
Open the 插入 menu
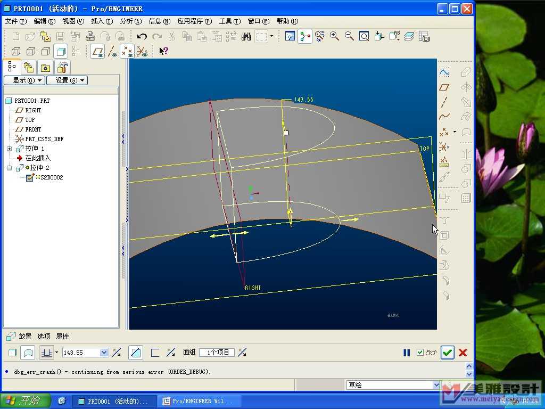[102, 21]
